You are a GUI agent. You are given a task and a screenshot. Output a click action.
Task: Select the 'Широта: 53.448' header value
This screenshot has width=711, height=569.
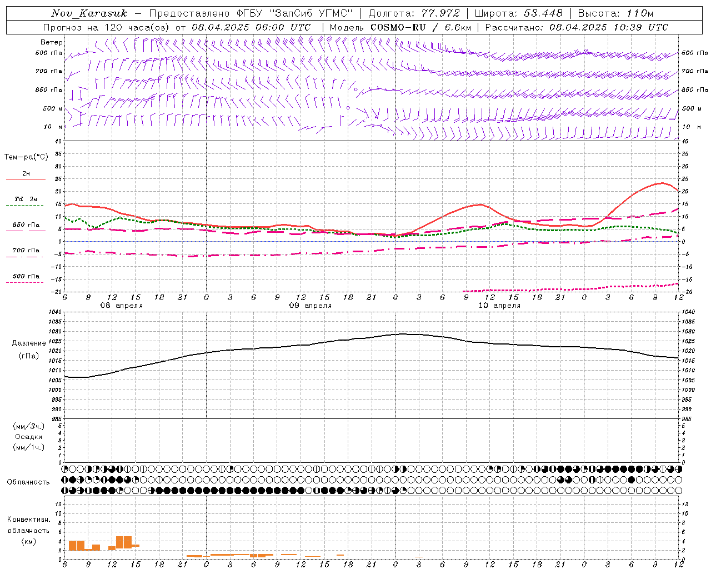(518, 13)
